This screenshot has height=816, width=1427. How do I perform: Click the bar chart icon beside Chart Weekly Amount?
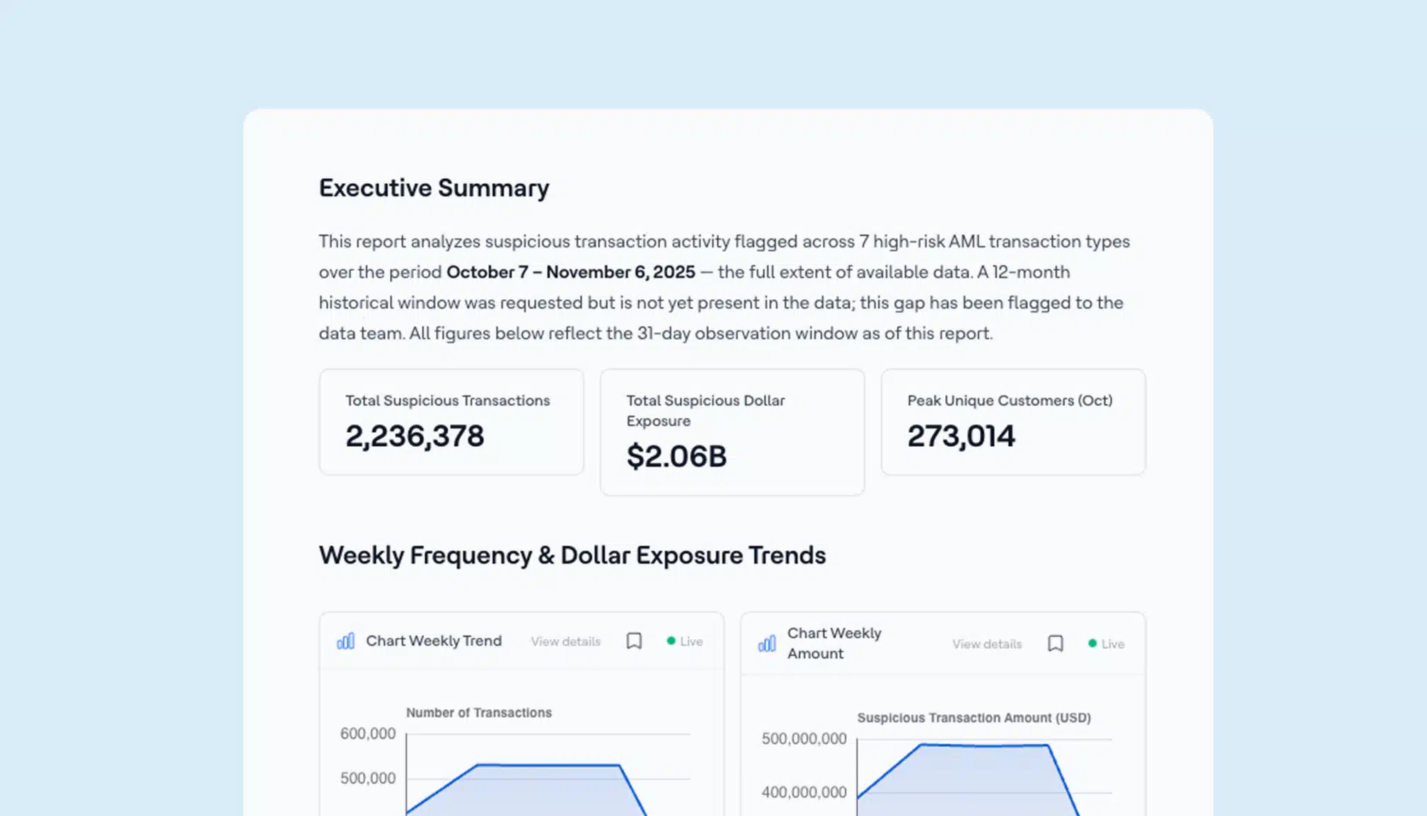767,643
